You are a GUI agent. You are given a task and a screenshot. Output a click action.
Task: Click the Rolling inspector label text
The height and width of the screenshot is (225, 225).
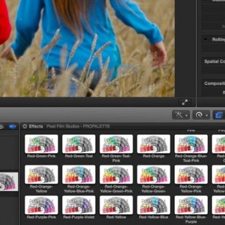(219, 39)
